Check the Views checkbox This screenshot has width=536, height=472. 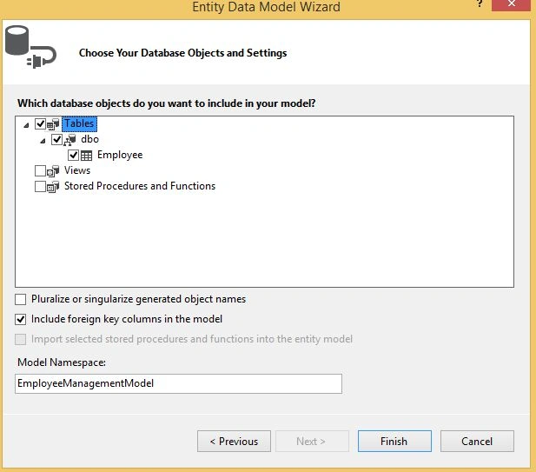40,170
